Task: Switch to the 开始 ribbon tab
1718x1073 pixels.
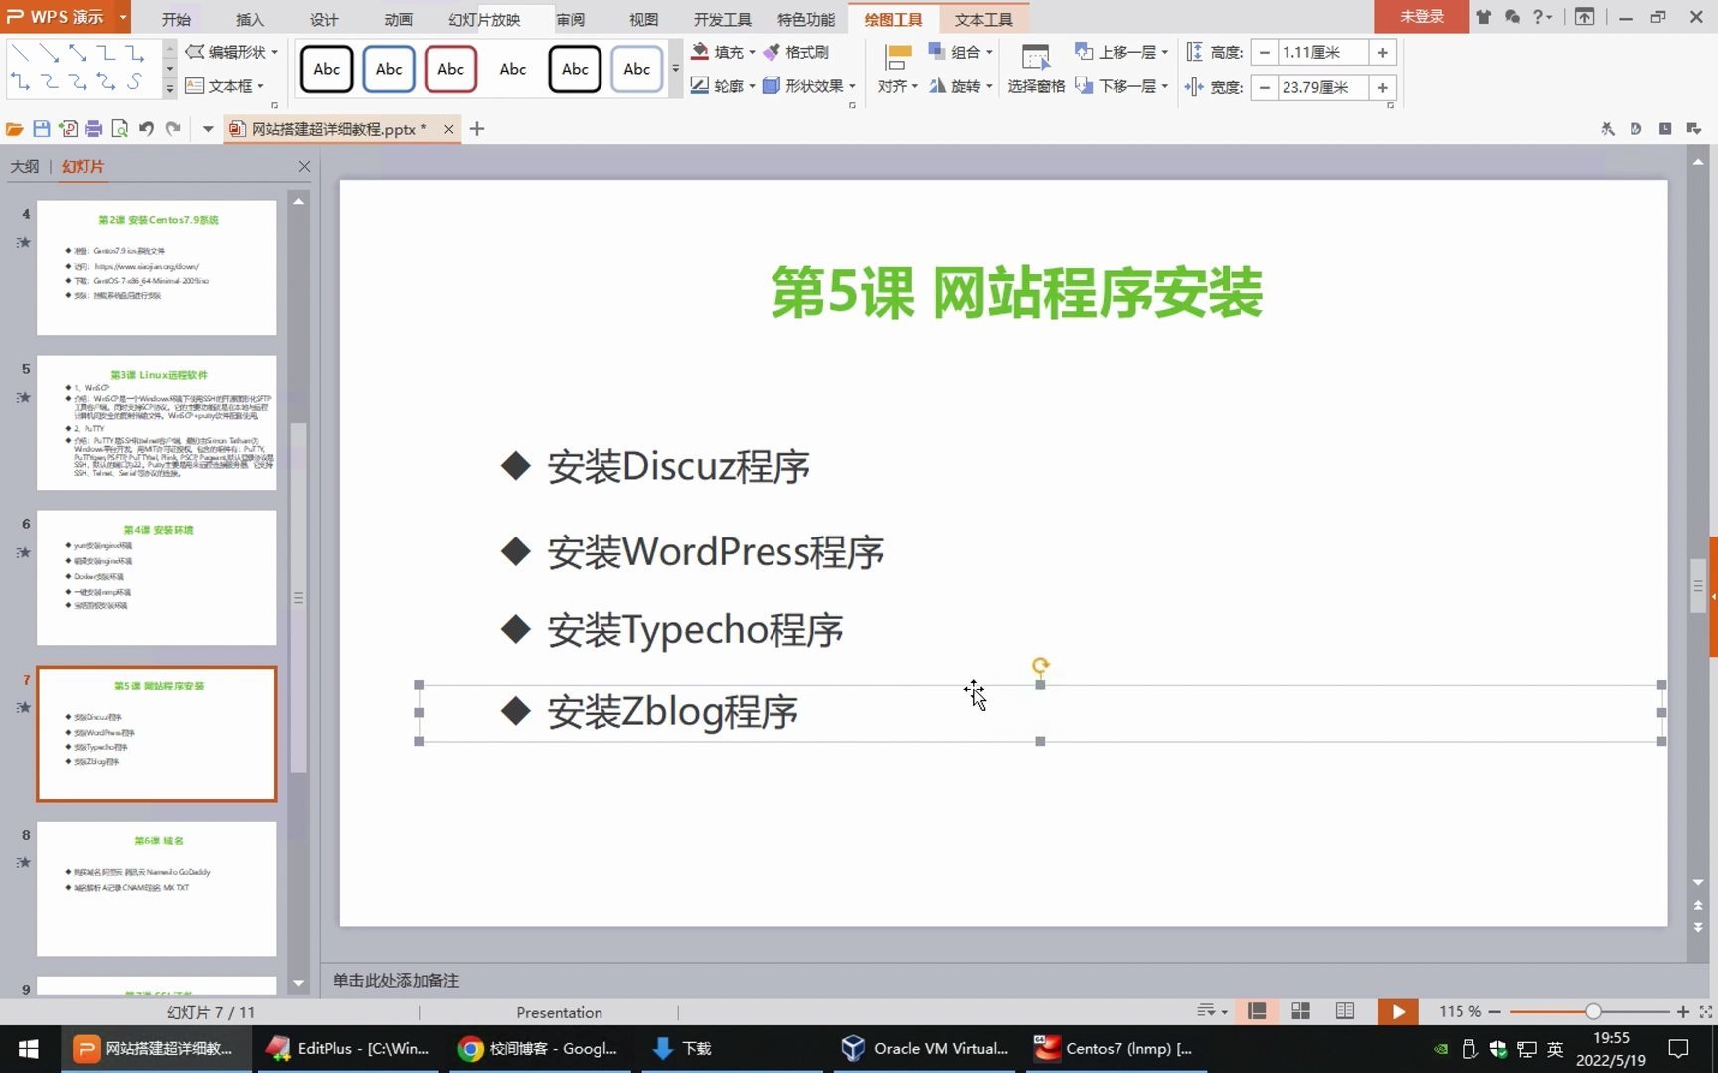Action: tap(176, 19)
